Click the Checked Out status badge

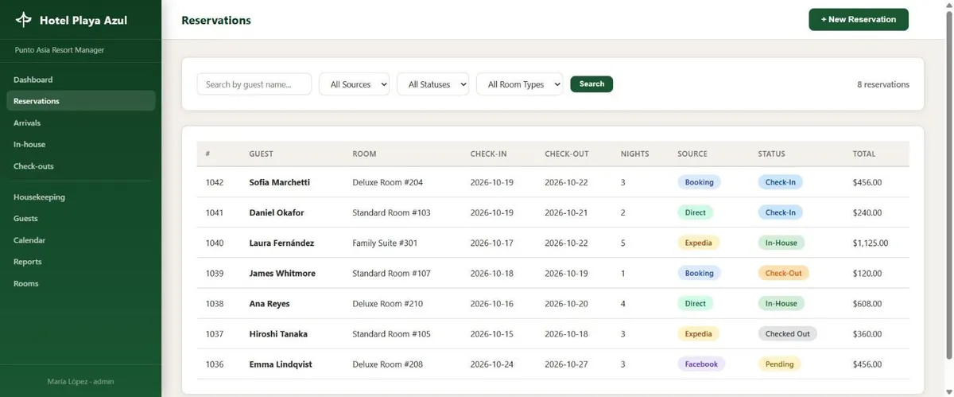point(787,334)
